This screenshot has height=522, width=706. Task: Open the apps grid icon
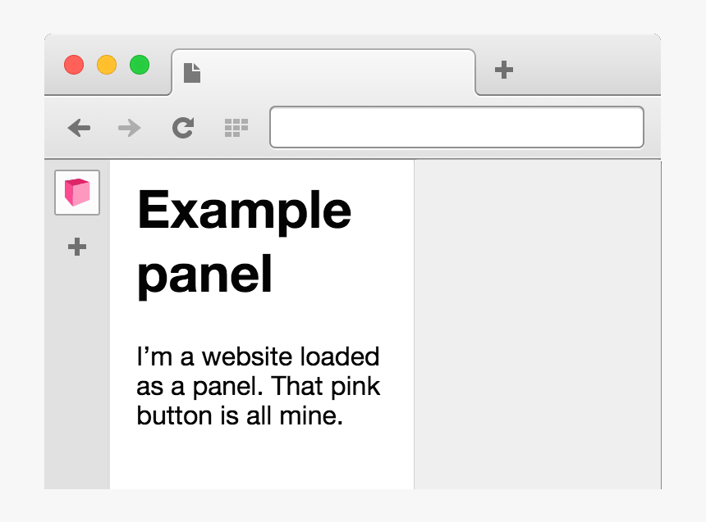pos(236,127)
